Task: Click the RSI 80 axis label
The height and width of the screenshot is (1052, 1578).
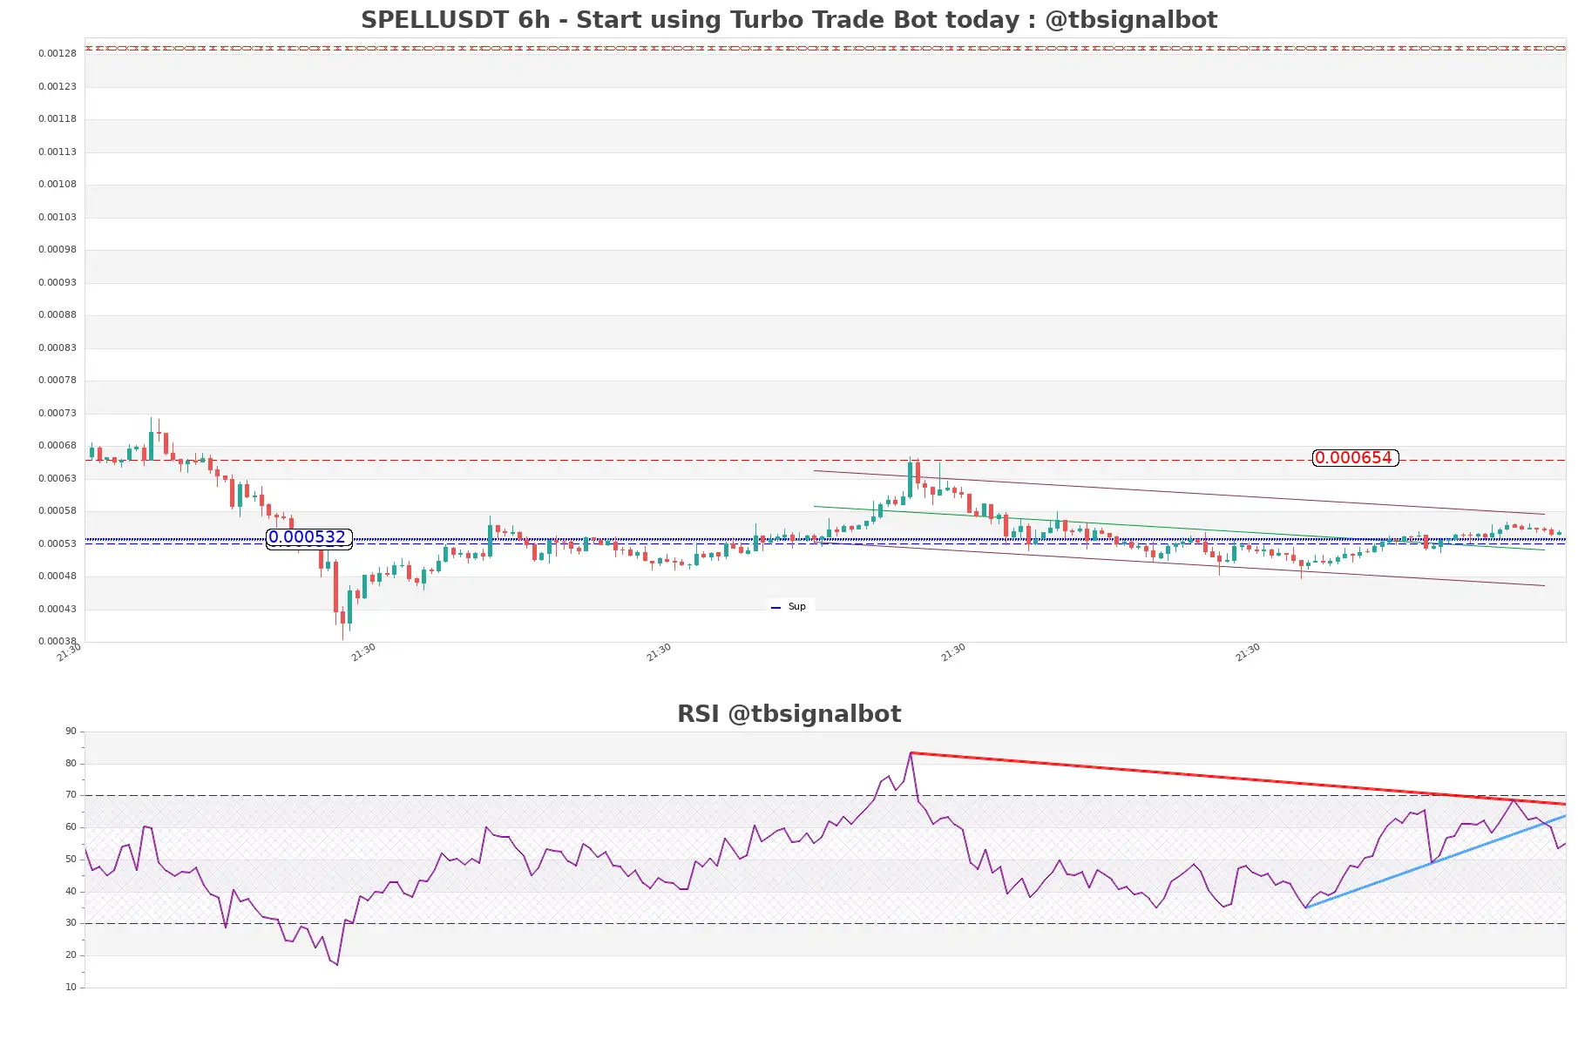Action: click(x=71, y=764)
